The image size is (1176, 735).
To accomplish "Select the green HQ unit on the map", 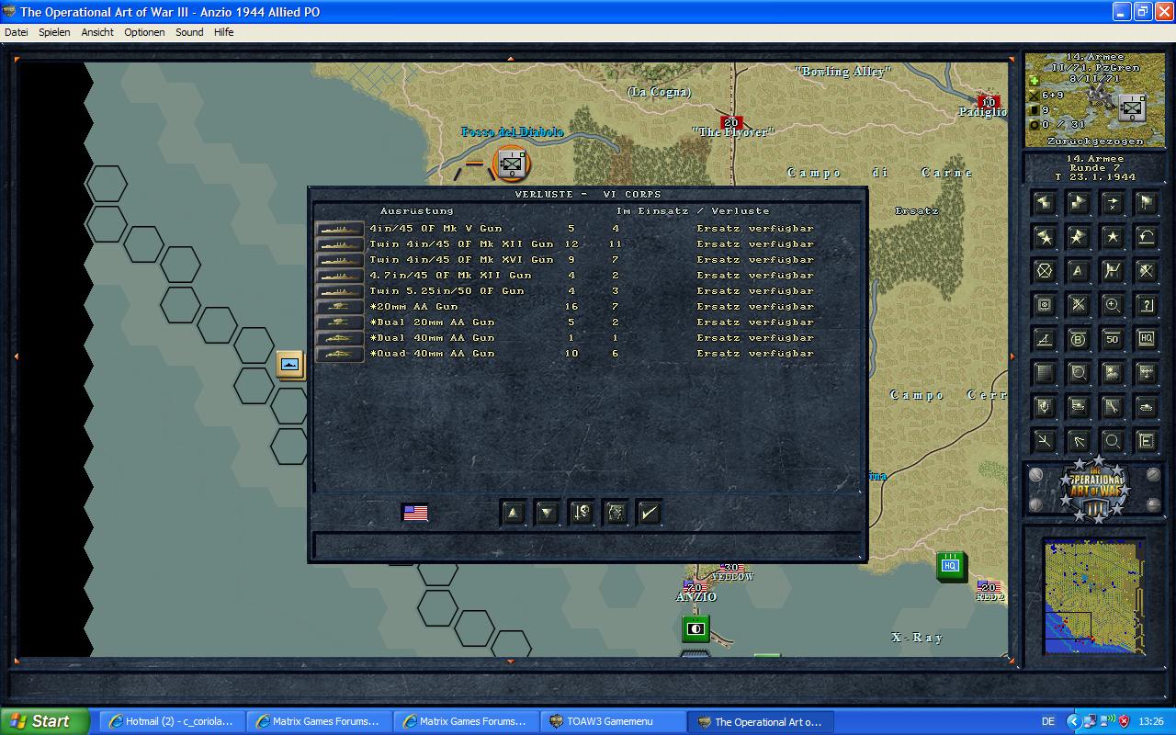I will pos(951,566).
